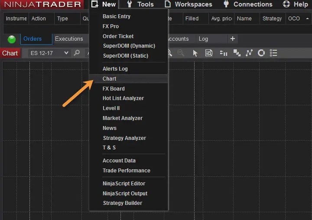The image size is (312, 220).
Task: Click the grid scroll-up arrow
Action: [307, 19]
